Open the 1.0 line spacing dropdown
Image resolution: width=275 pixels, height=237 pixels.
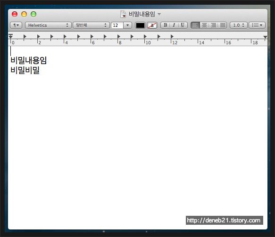(239, 25)
